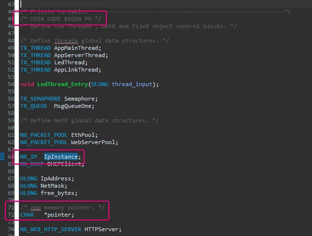312x236 pixels.
Task: Click the HTTPServer variable
Action: (x=101, y=229)
